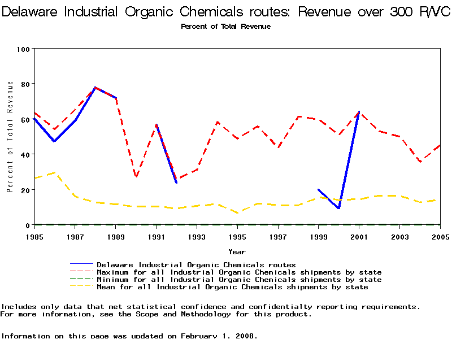Image resolution: width=452 pixels, height=339 pixels.
Task: Click the 1995 tick label on x-axis
Action: [237, 236]
